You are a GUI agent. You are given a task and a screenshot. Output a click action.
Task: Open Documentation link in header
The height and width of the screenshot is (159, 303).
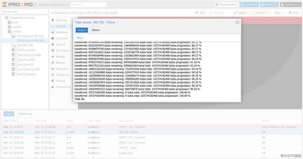(226, 5)
